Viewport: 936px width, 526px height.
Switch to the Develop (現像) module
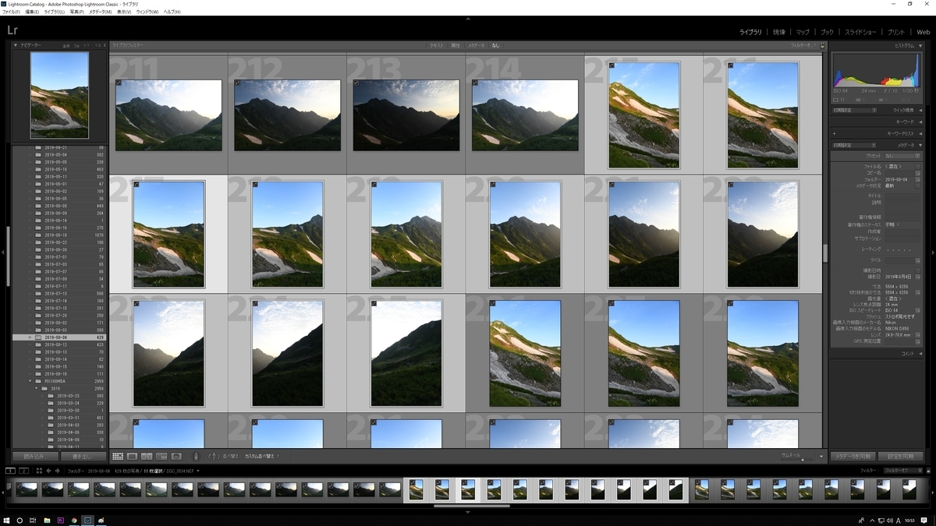779,33
